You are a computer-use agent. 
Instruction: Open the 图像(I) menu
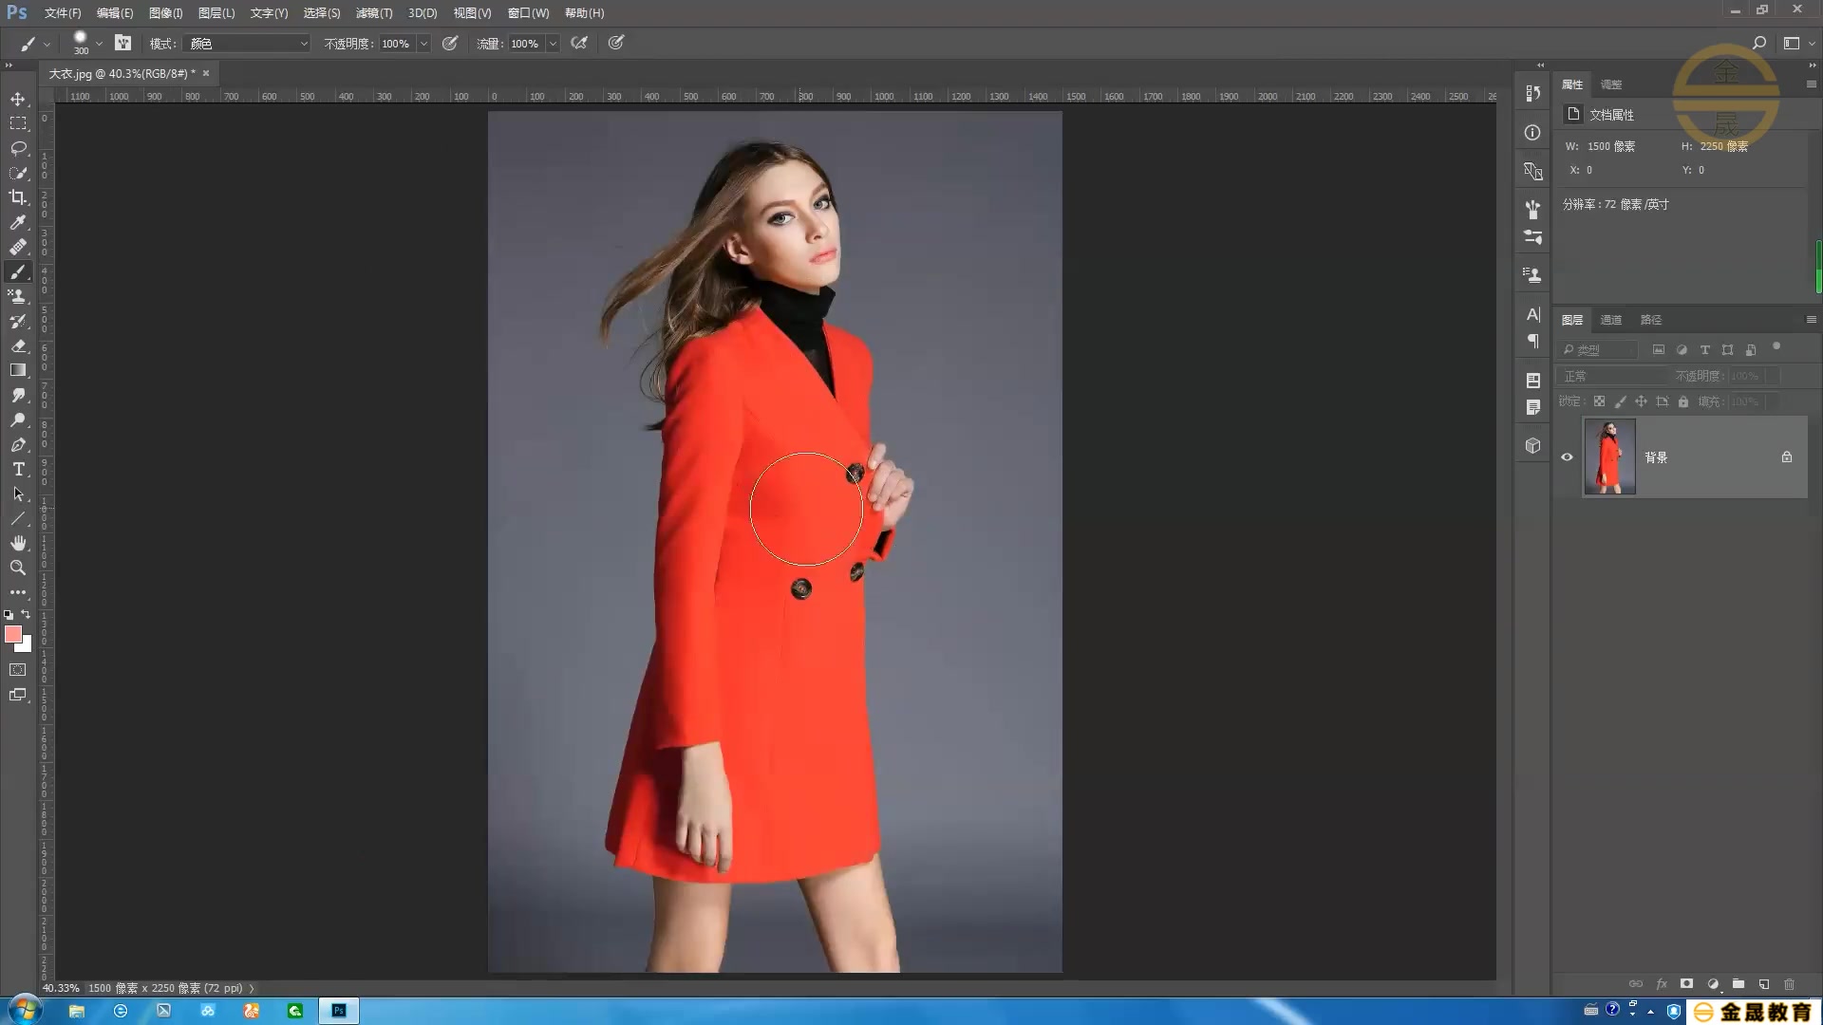[x=166, y=13]
